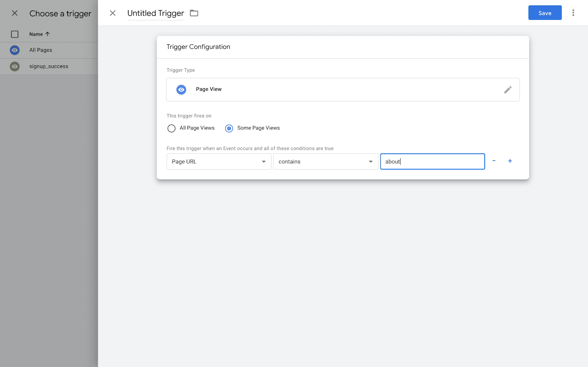Screen dimensions: 588x367
Task: Close the Choose a trigger panel
Action: coord(15,13)
